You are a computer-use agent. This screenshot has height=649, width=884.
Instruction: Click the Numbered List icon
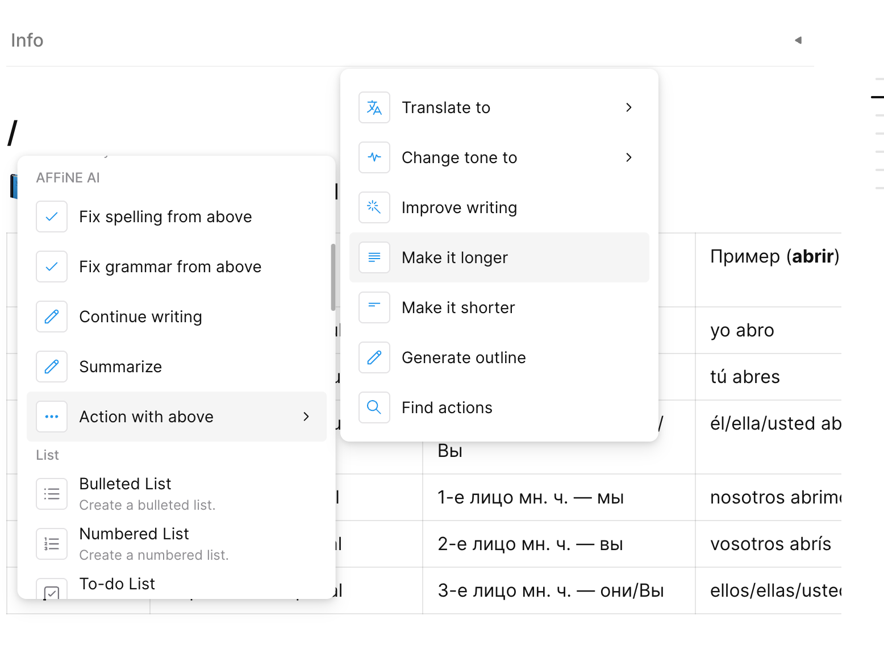point(52,544)
